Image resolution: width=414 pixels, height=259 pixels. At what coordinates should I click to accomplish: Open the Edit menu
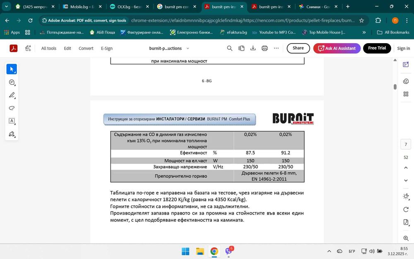[67, 48]
